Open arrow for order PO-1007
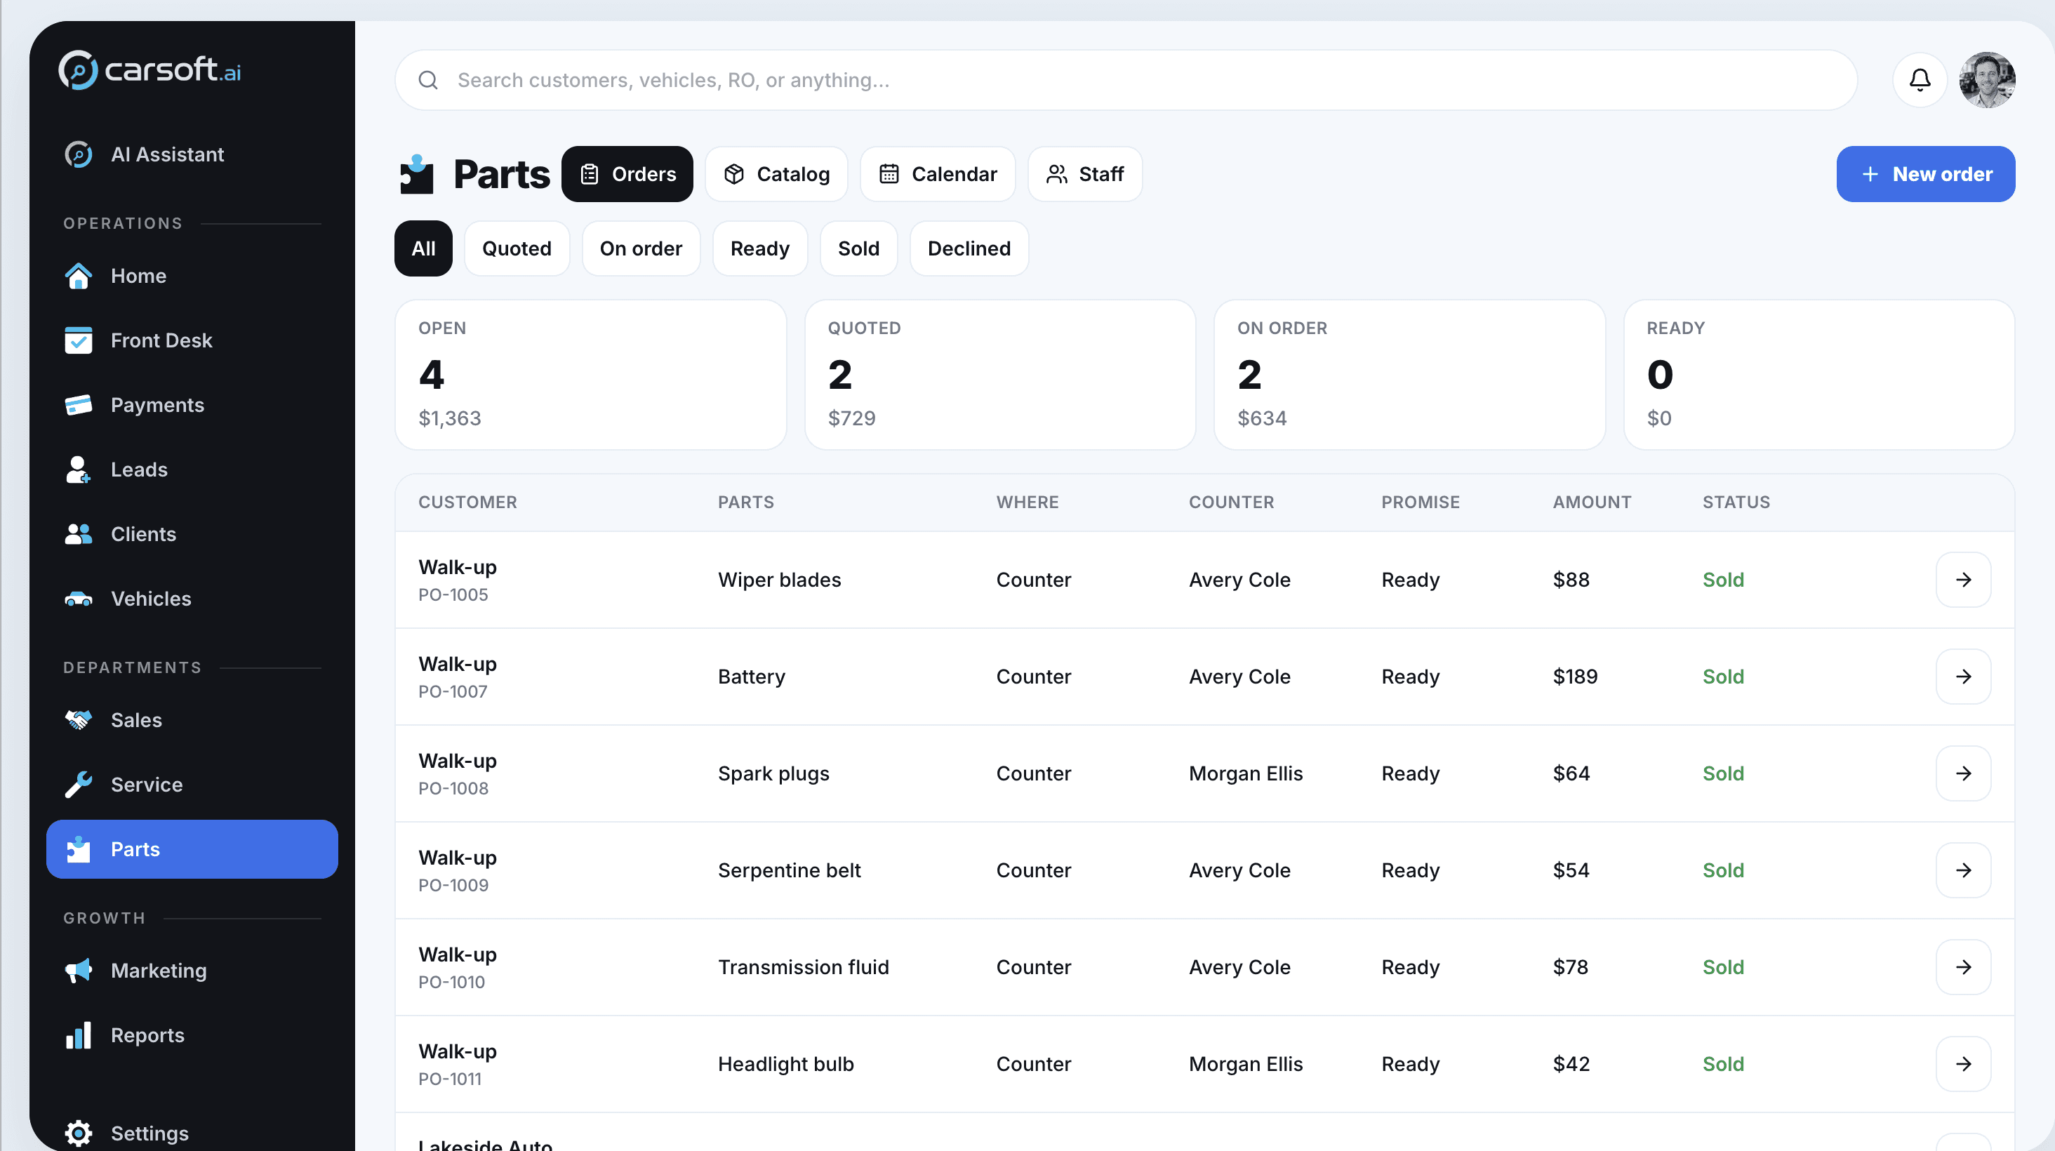This screenshot has height=1151, width=2055. point(1963,677)
